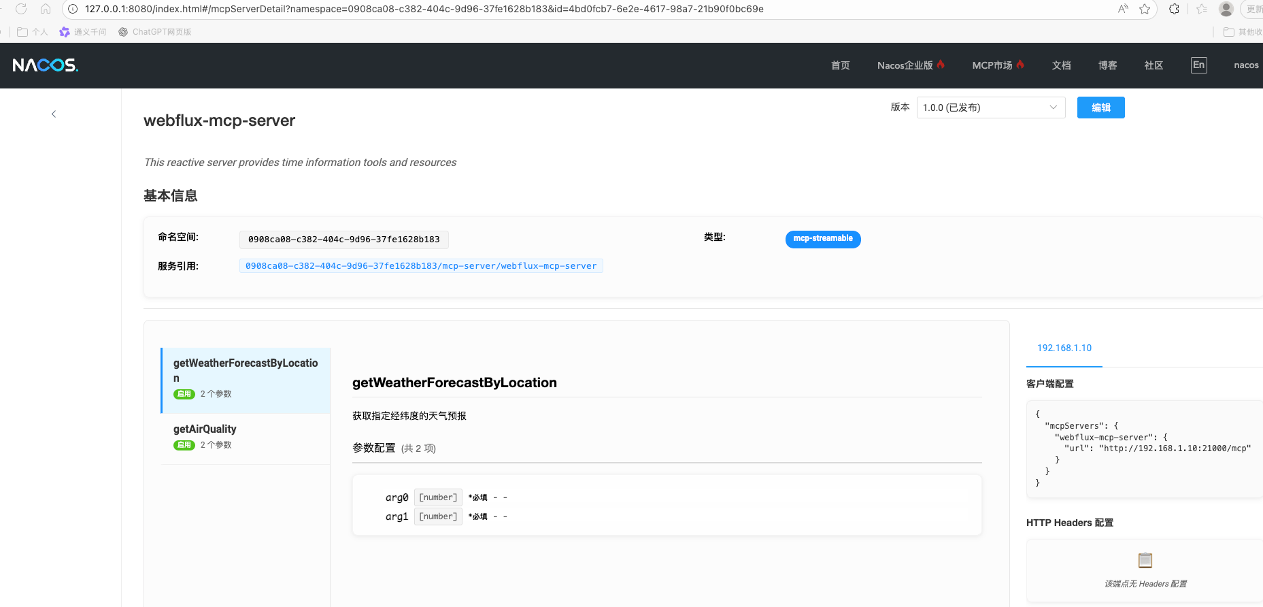Click the read aloud icon in address bar
The height and width of the screenshot is (607, 1263).
pyautogui.click(x=1123, y=9)
